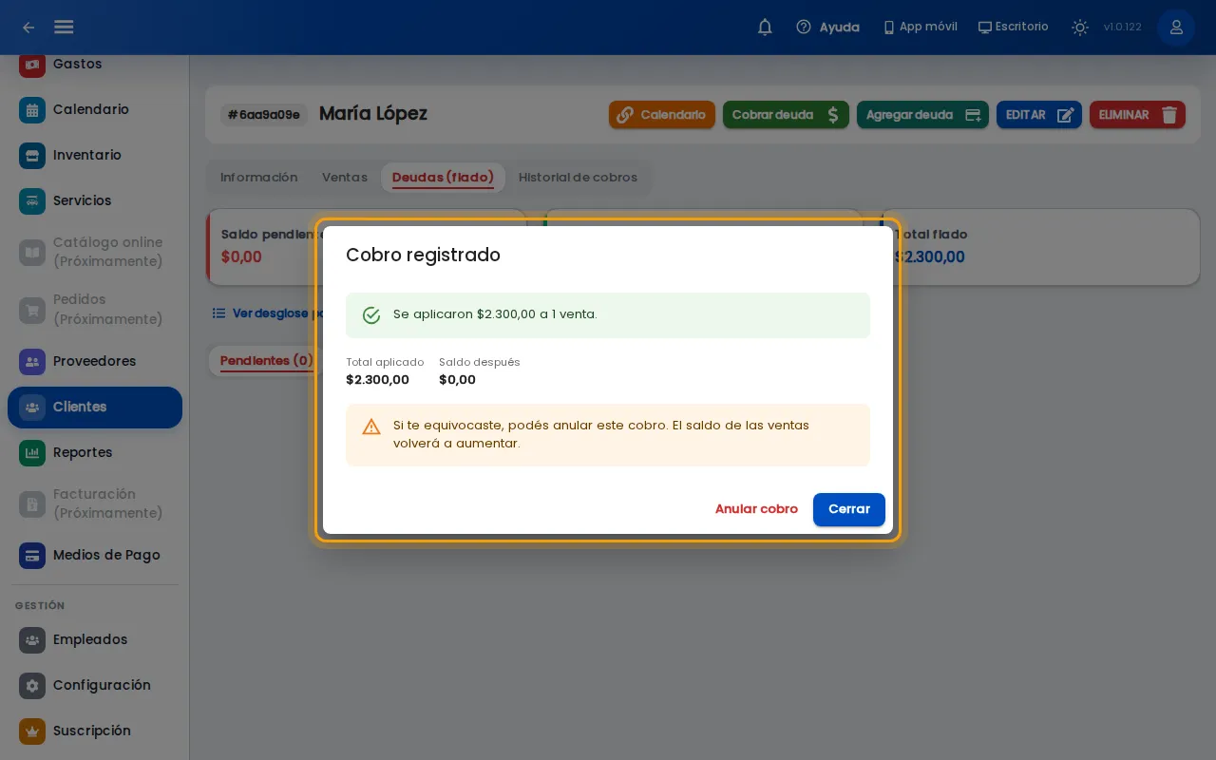Viewport: 1216px width, 760px height.
Task: Click the Configuración gear icon
Action: (32, 685)
